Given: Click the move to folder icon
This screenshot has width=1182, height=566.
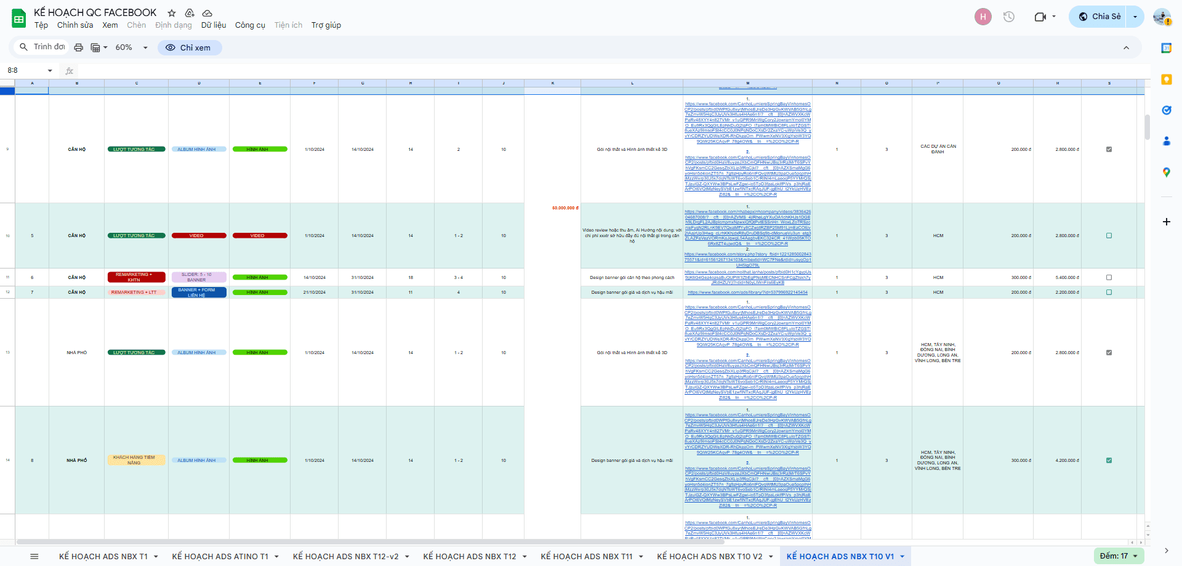Looking at the screenshot, I should (x=190, y=13).
